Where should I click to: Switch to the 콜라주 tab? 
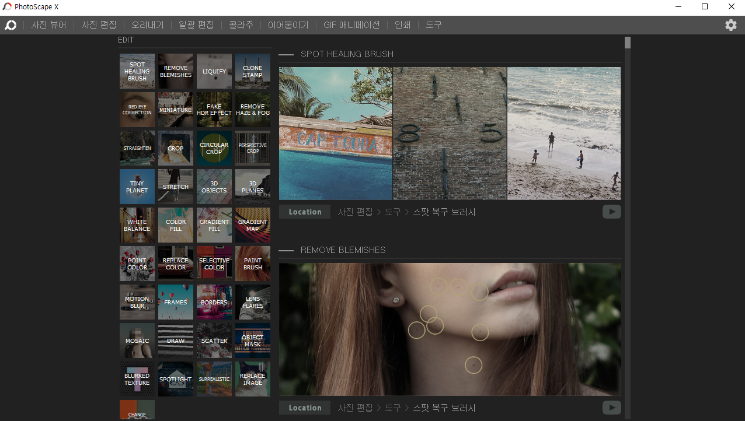tap(241, 25)
